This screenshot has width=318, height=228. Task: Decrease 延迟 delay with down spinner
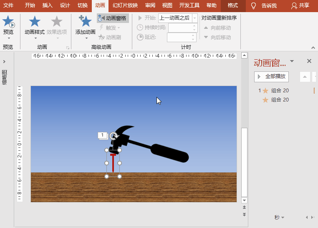tap(193, 39)
